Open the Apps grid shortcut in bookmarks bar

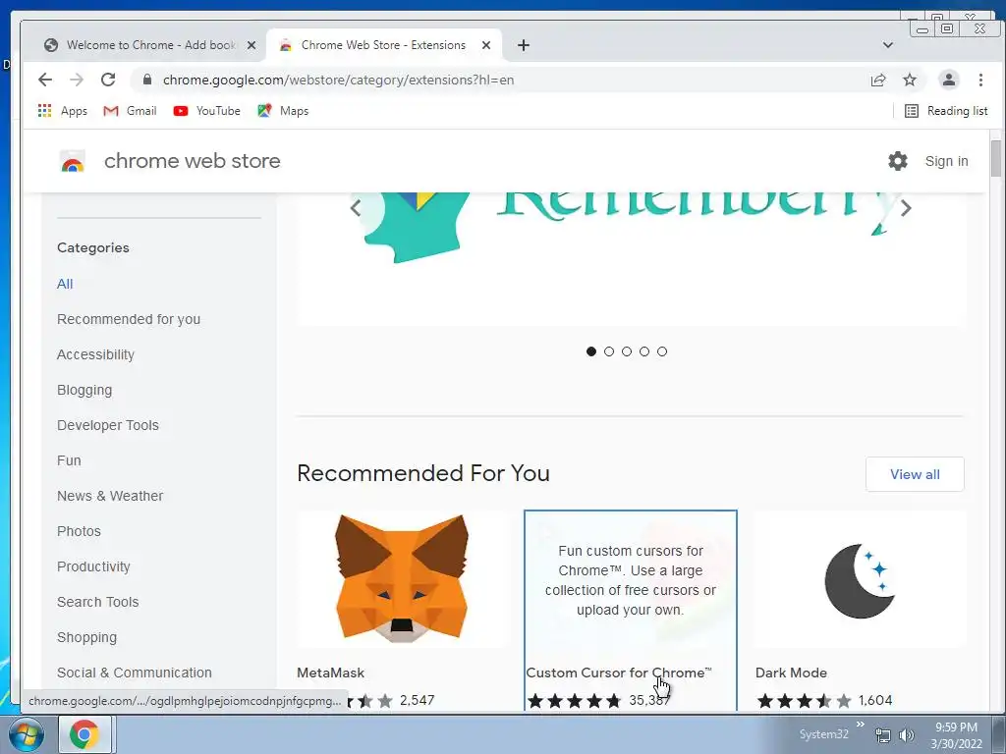(62, 111)
